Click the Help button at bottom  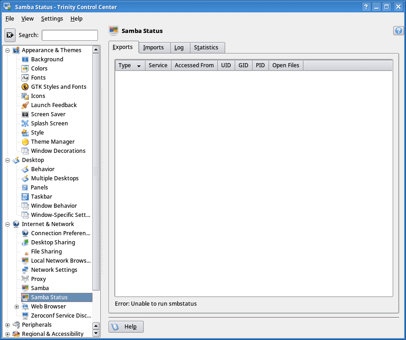click(x=126, y=327)
